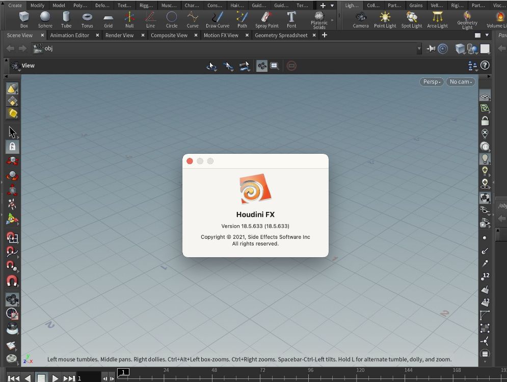This screenshot has height=382, width=507.
Task: Collapse the viewport right toolbar arrow
Action: [489, 76]
